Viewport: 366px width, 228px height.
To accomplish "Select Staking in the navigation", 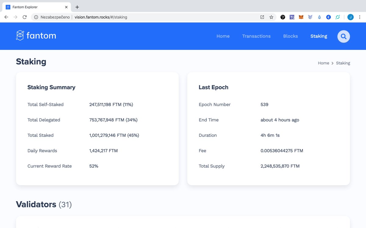I will click(319, 36).
